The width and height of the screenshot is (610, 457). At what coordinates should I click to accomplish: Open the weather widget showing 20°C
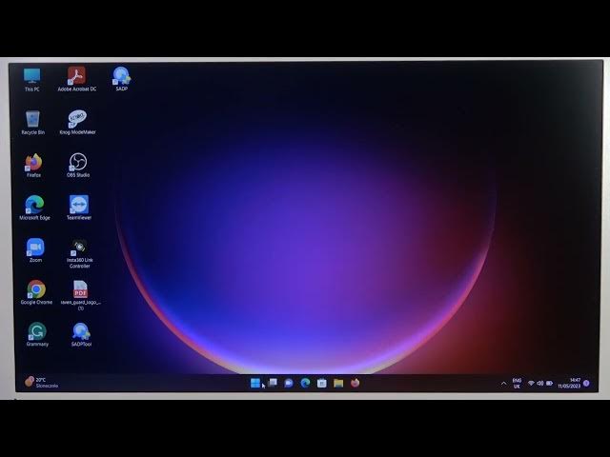click(41, 383)
